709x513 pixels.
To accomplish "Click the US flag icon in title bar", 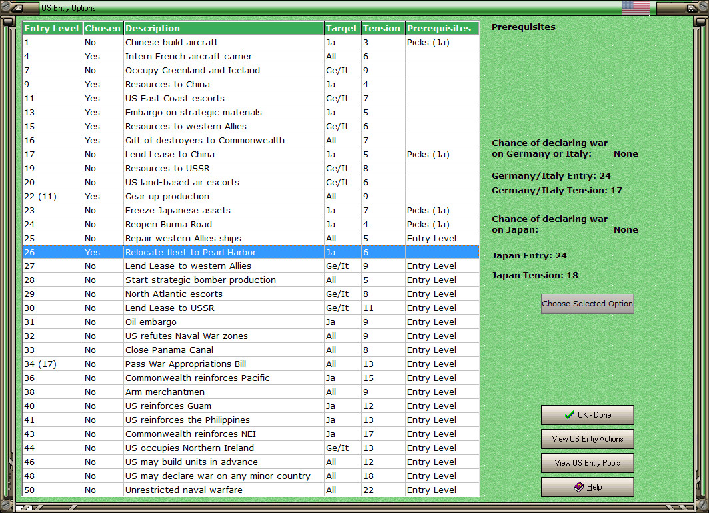I will click(x=636, y=8).
